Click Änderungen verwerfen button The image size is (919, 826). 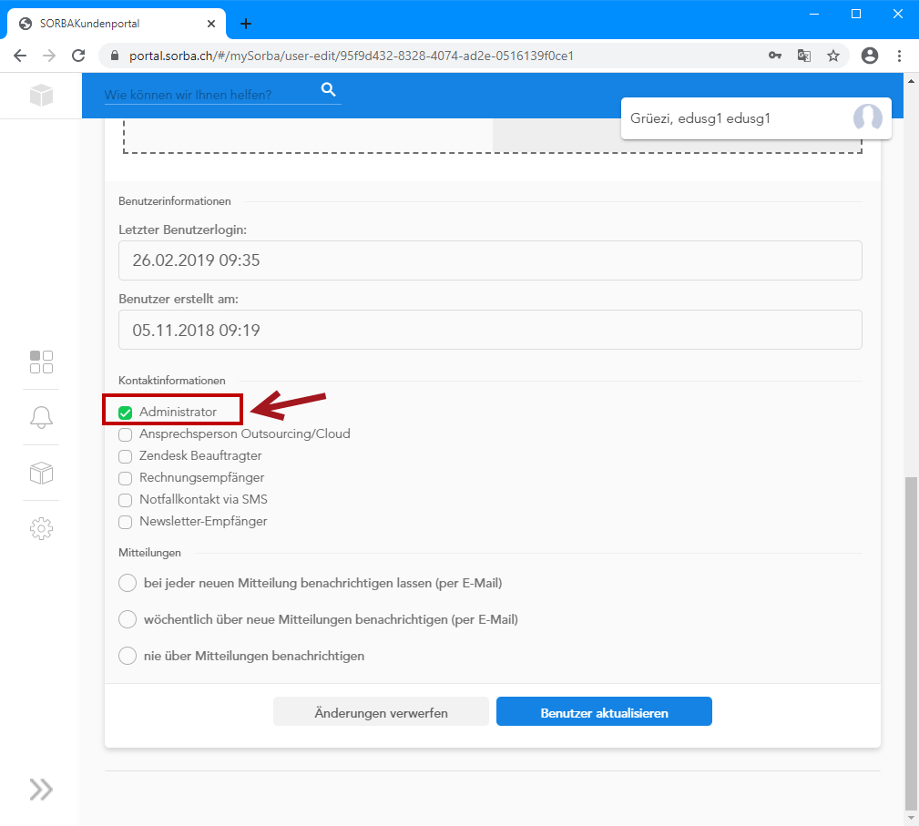[381, 712]
